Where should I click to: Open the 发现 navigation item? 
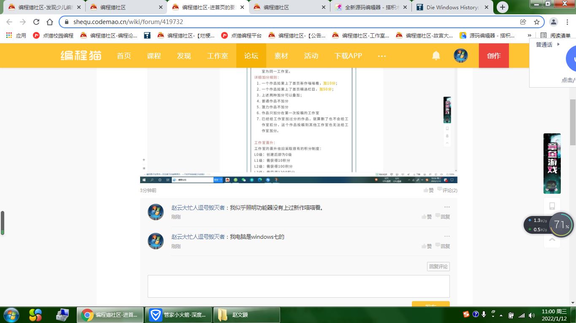pos(184,56)
